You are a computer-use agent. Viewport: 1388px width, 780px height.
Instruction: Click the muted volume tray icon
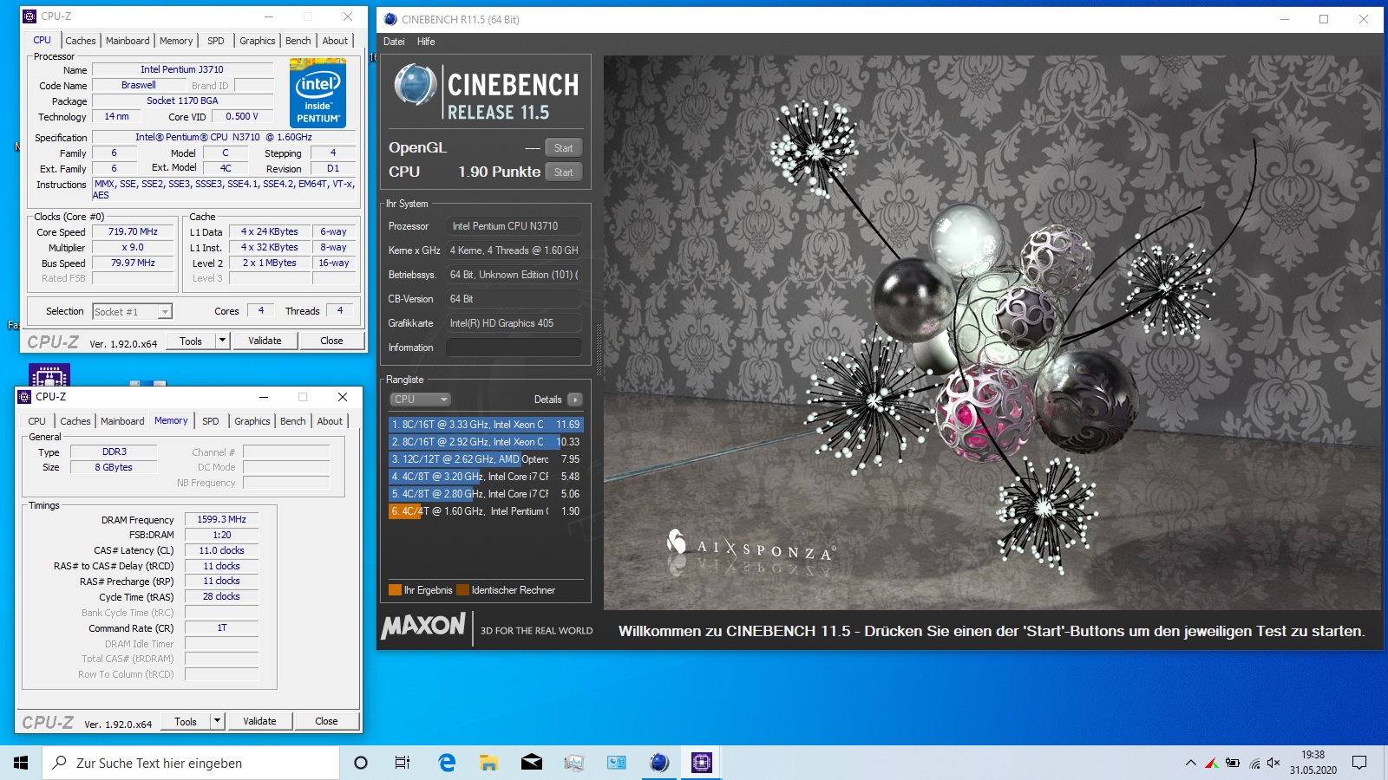click(x=1273, y=763)
